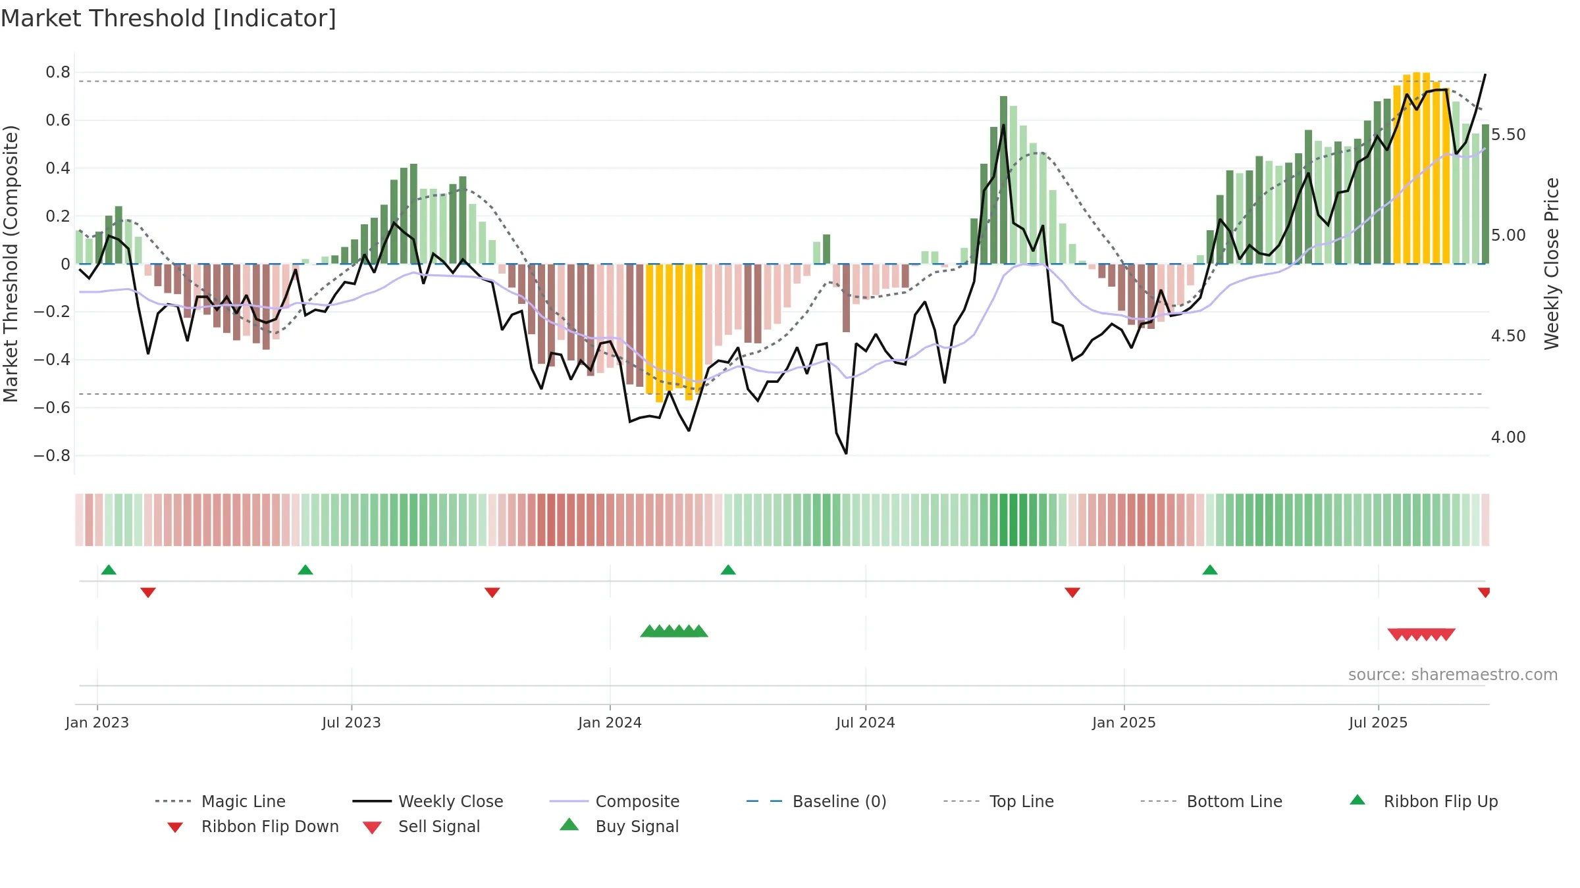Toggle the Weekly Close legend entry
The height and width of the screenshot is (888, 1580).
(x=428, y=801)
